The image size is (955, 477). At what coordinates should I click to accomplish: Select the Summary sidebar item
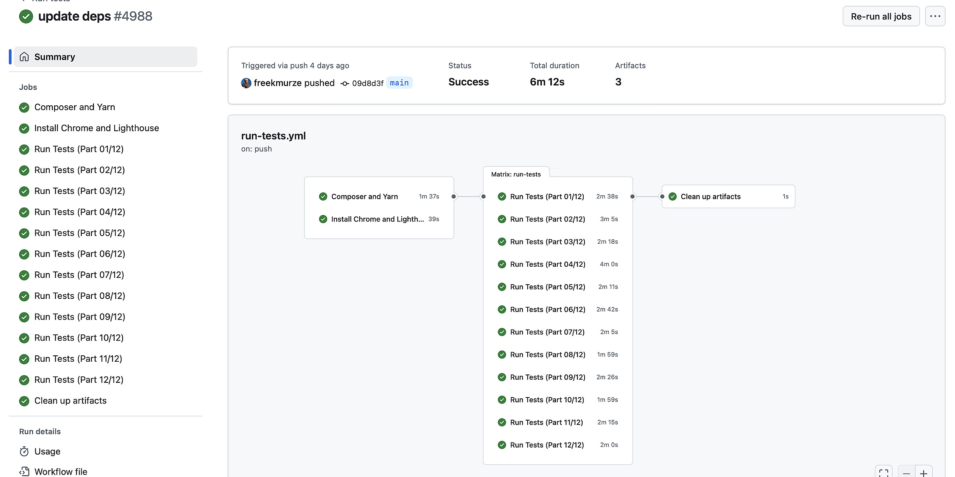[105, 57]
